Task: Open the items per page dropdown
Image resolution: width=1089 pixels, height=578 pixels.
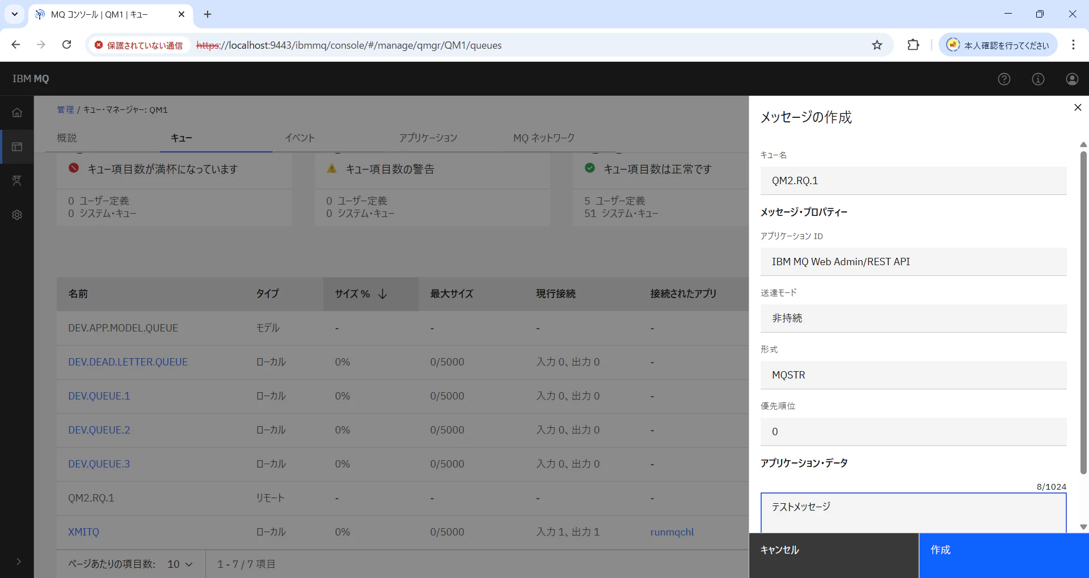Action: click(180, 564)
